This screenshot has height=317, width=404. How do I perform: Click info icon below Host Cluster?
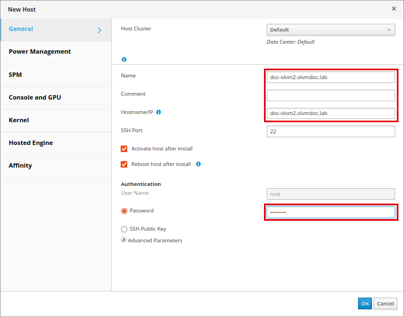[x=124, y=60]
